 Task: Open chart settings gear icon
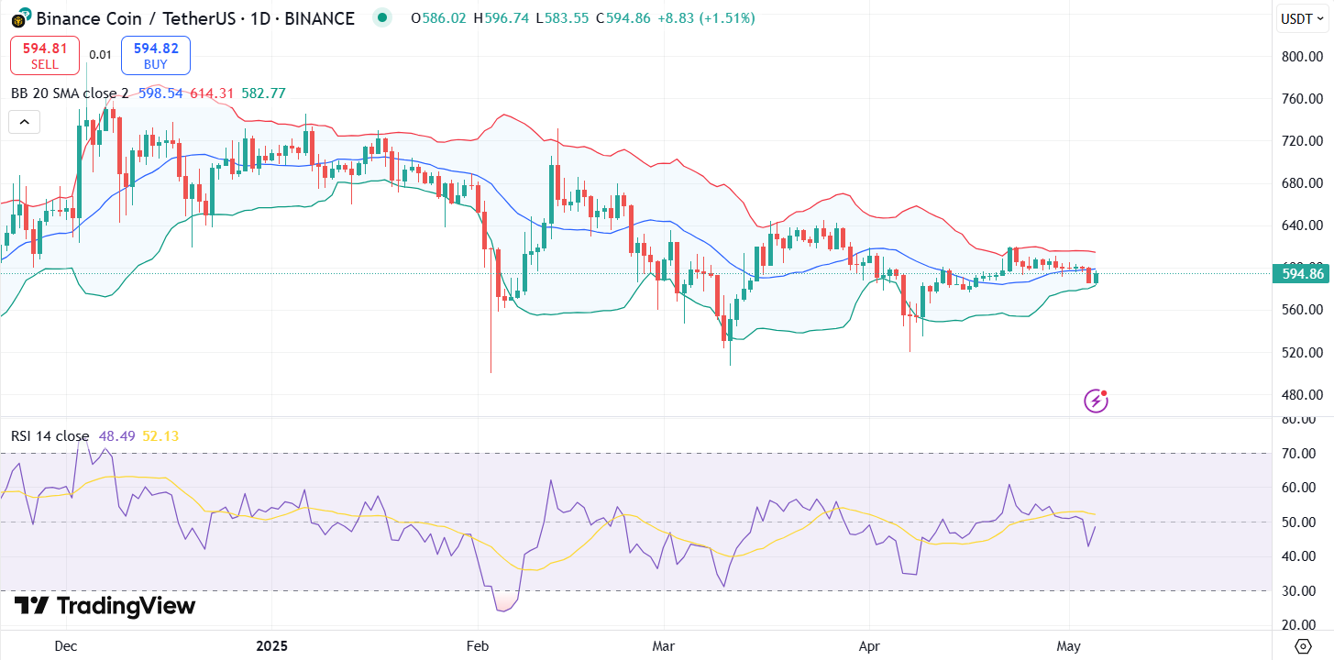pyautogui.click(x=1303, y=645)
